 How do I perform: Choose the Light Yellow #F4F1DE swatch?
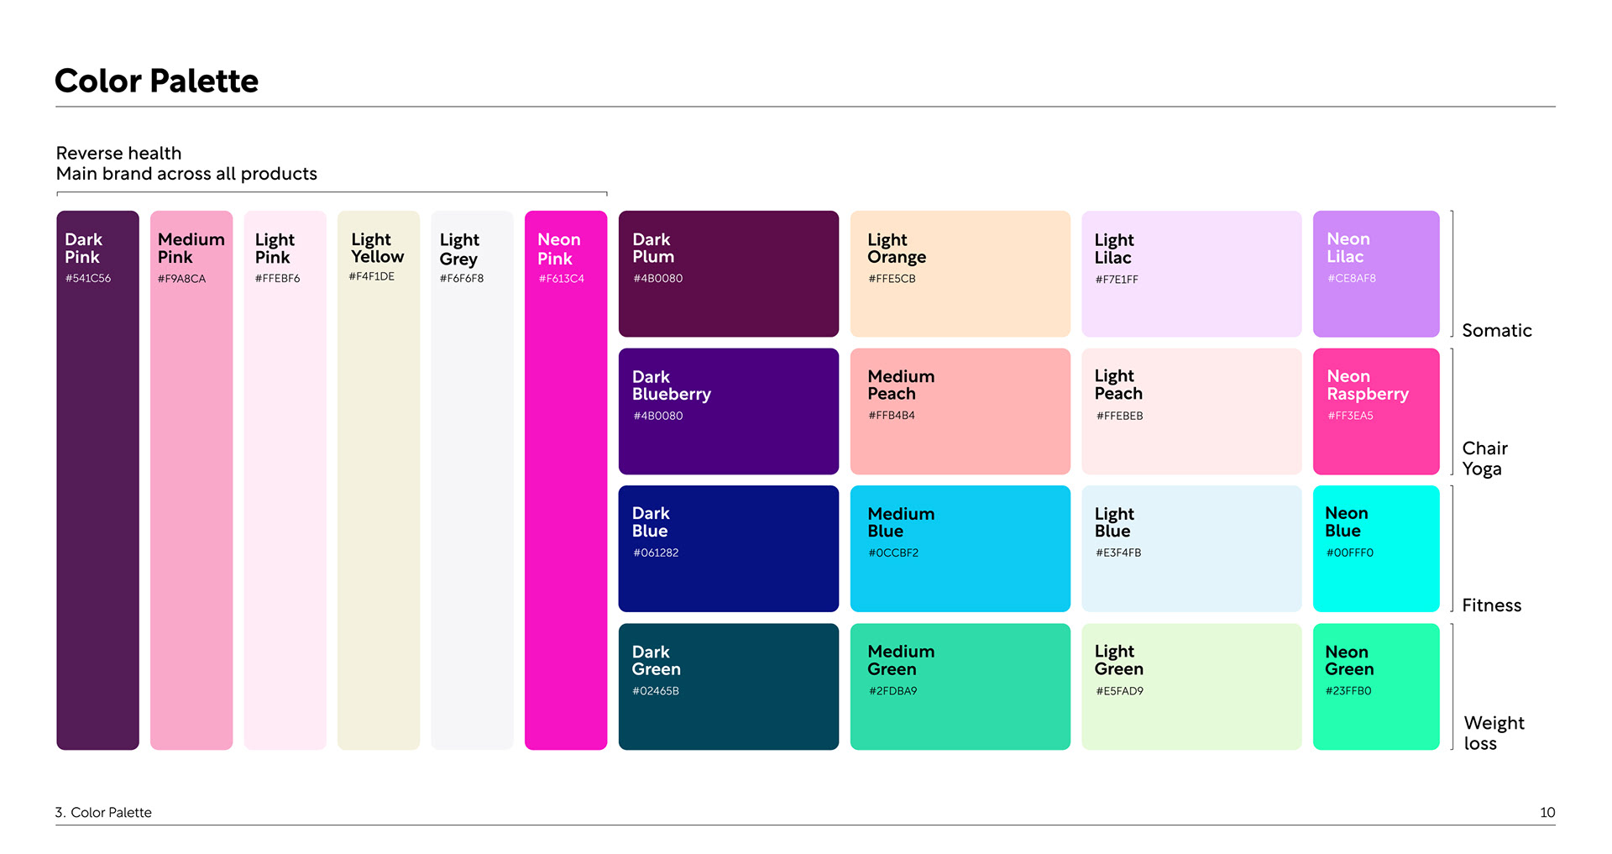coord(379,480)
